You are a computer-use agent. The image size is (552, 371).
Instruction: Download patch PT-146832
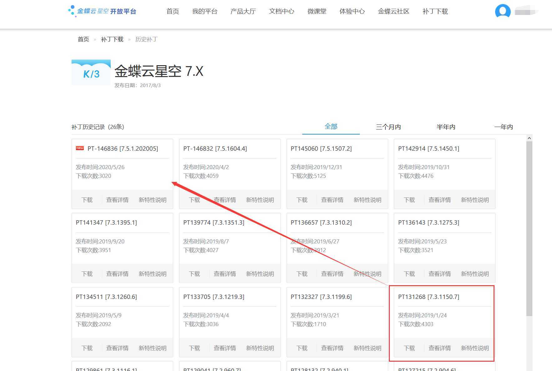point(195,200)
